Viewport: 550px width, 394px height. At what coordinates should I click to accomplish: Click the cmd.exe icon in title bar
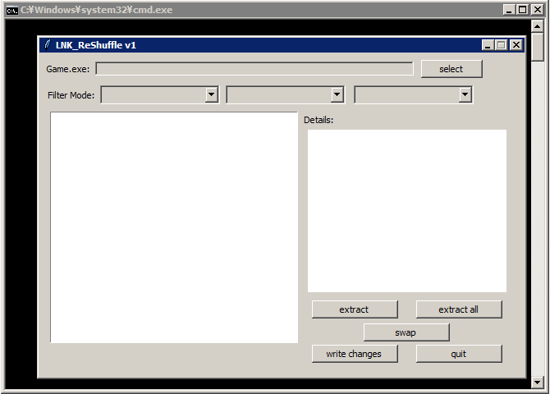click(12, 10)
